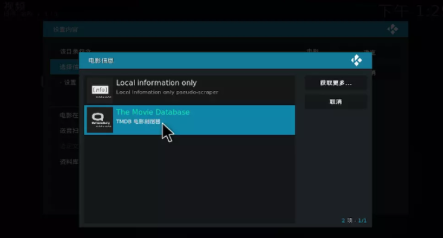Viewport: 443px width, 238px height.
Task: Click Kodi logo in movie info dialog header
Action: (x=356, y=60)
